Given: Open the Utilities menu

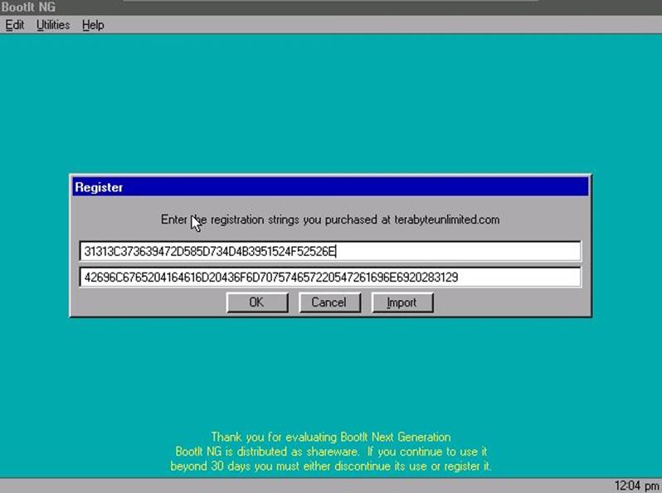Looking at the screenshot, I should pos(53,26).
